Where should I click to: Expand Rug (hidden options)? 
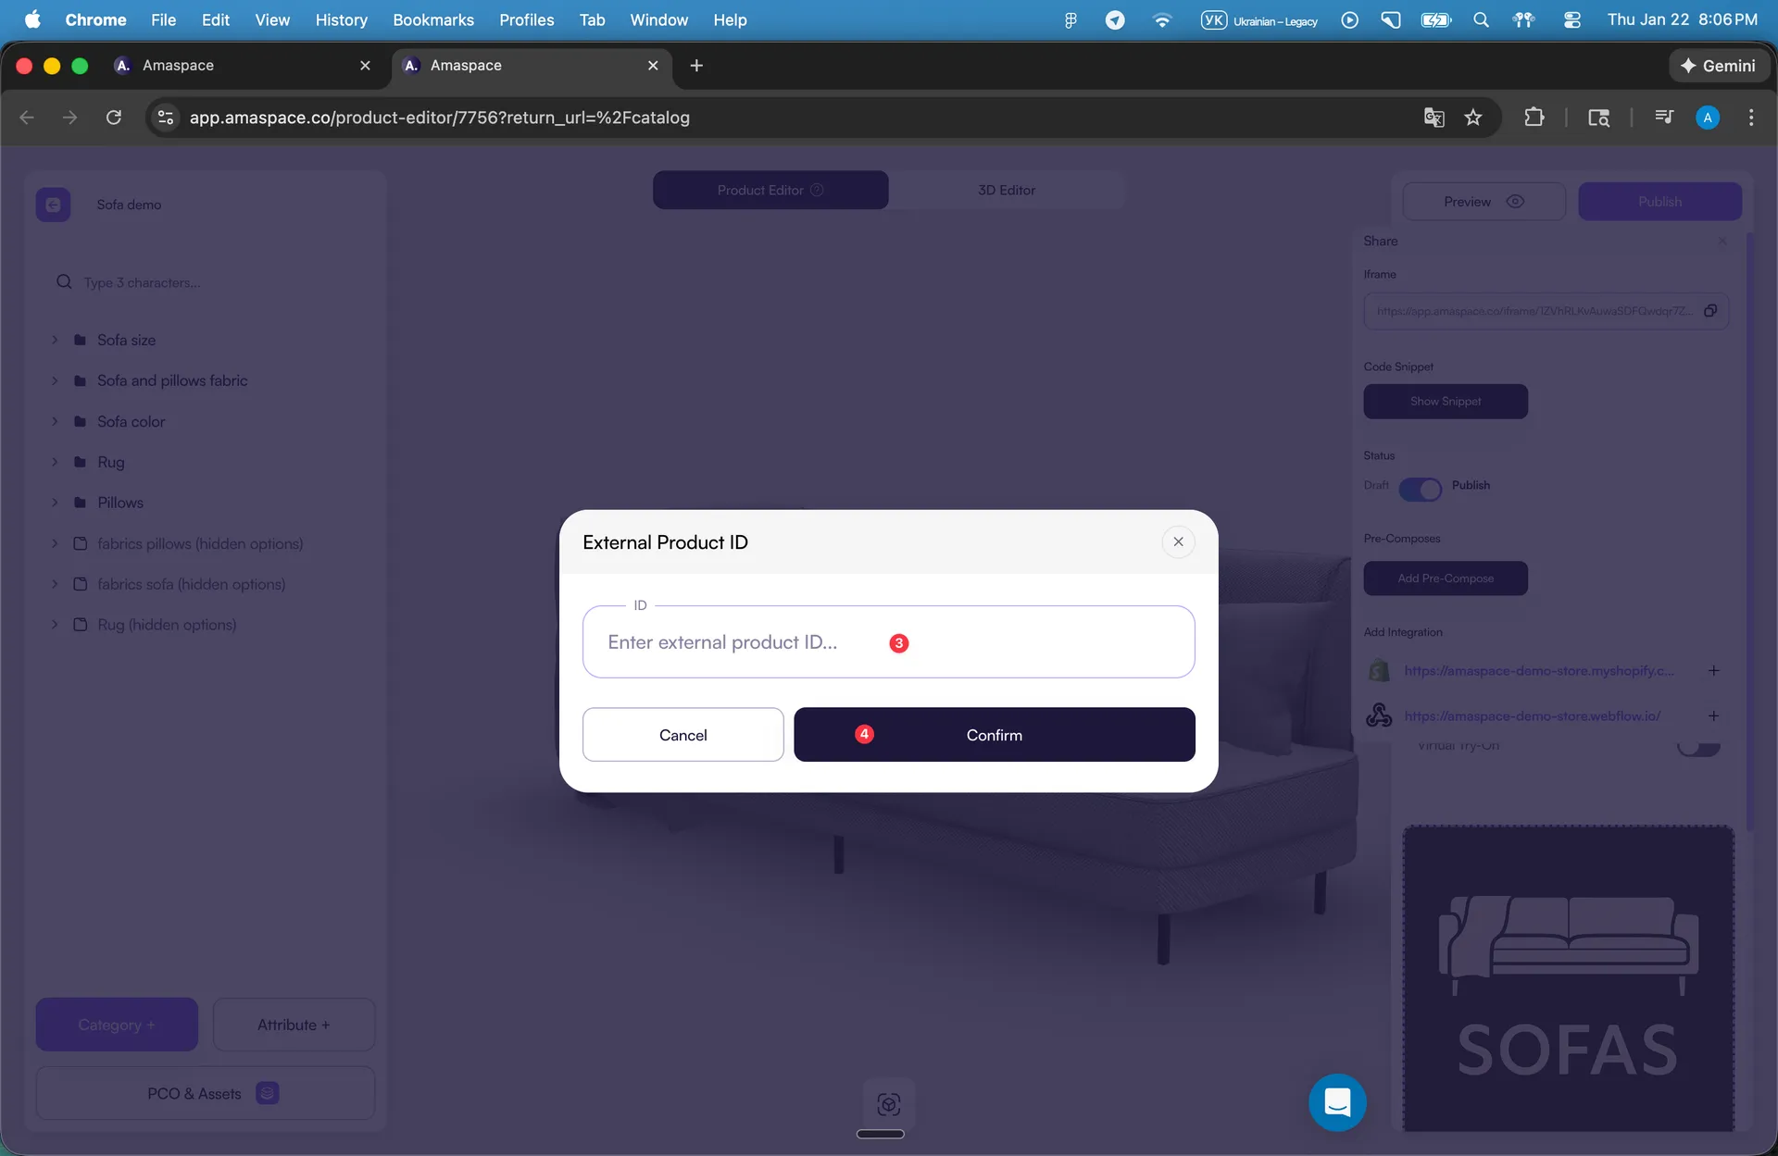(x=54, y=625)
